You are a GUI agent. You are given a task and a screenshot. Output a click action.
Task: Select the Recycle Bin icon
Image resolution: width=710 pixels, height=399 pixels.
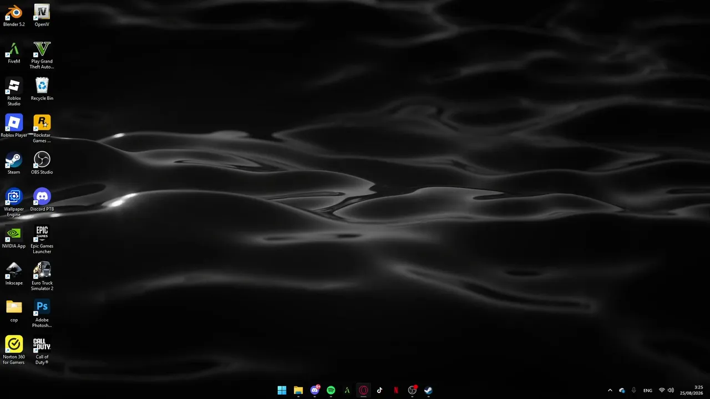[x=42, y=89]
